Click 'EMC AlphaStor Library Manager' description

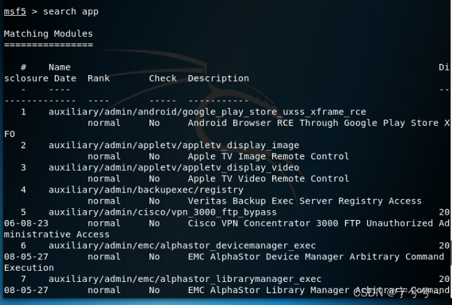[268, 291]
